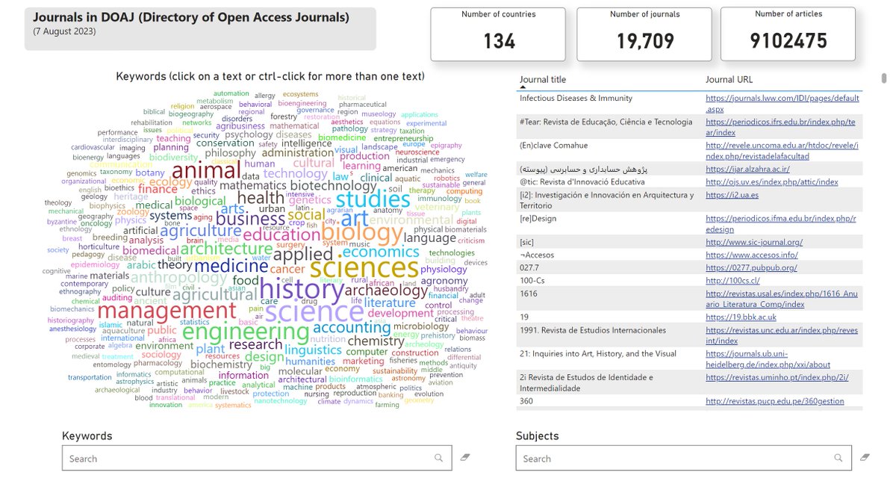
Task: Filter by keyword 'accounting' in word cloud
Action: 352,327
